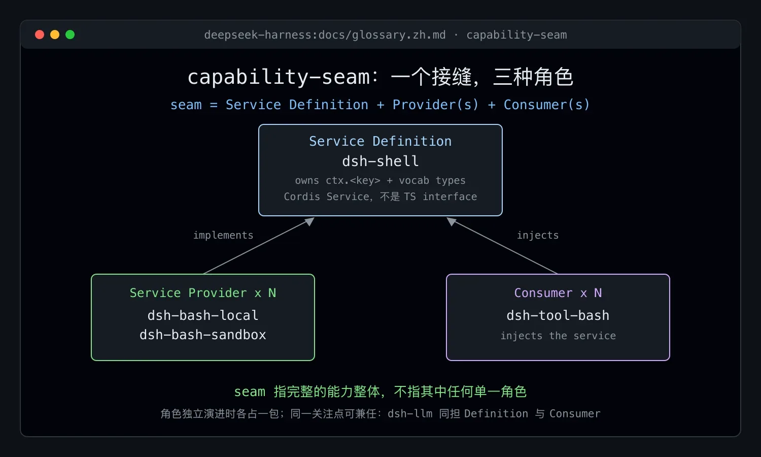Click 'dsh-bash-sandbox' in the provider box

[x=203, y=335]
